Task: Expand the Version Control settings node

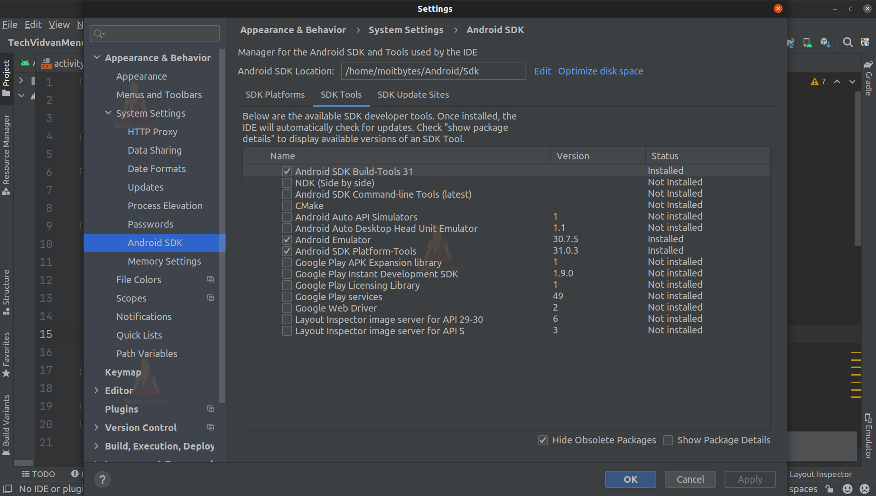Action: click(96, 427)
